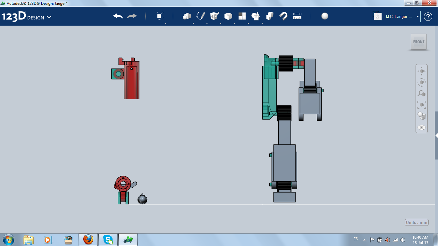Click the ES language indicator
Viewport: 438px width, 246px height.
click(356, 239)
